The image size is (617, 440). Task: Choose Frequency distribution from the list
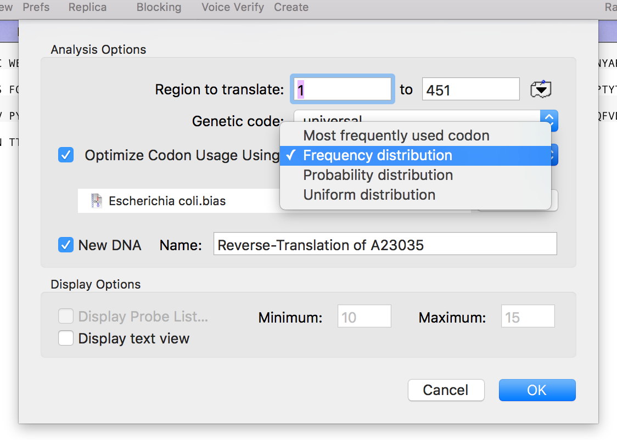pyautogui.click(x=378, y=155)
